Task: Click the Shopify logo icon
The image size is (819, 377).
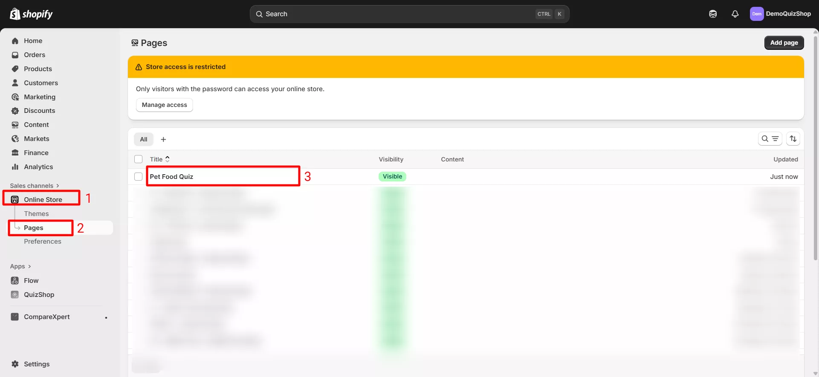Action: [x=15, y=14]
